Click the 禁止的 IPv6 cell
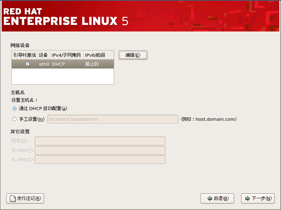 (92, 64)
